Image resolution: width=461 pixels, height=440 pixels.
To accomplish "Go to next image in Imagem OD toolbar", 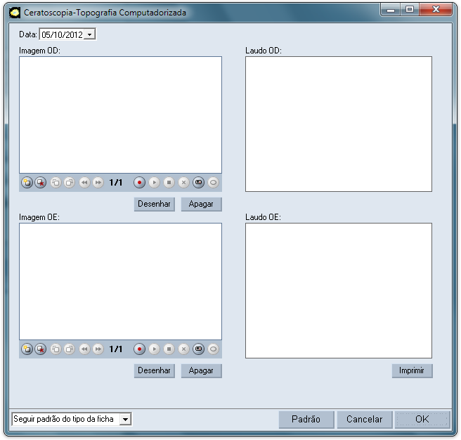I will click(98, 183).
